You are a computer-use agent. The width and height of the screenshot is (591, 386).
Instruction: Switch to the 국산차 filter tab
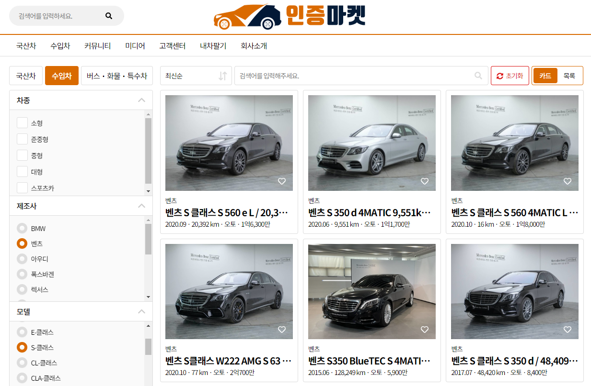(26, 76)
